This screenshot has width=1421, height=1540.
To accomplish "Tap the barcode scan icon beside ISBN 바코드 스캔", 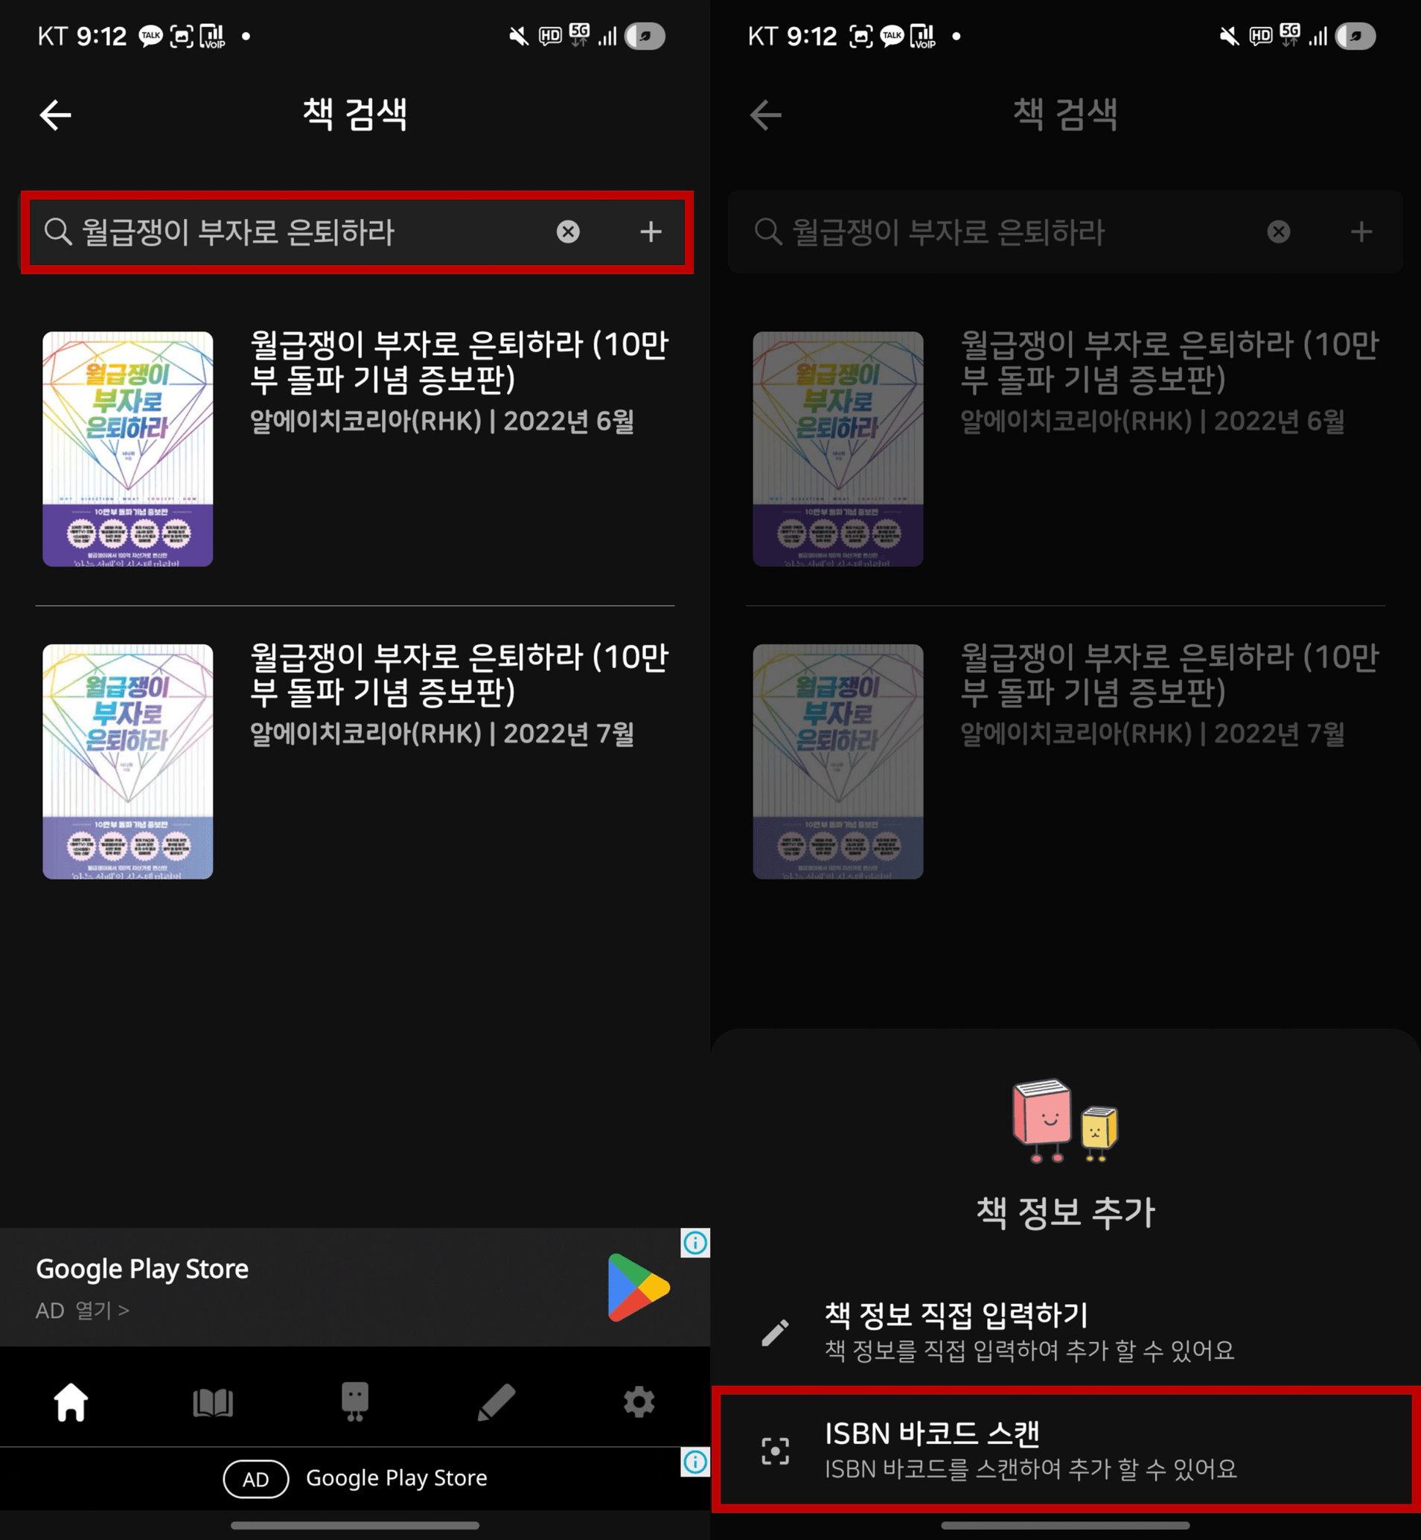I will 775,1451.
